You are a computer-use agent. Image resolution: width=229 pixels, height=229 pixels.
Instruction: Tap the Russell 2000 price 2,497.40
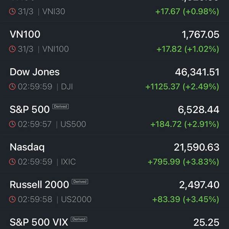199,185
